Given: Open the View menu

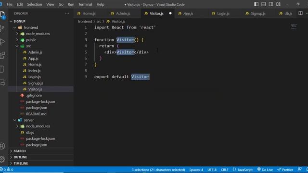Looking at the screenshot, I should pyautogui.click(x=50, y=4).
